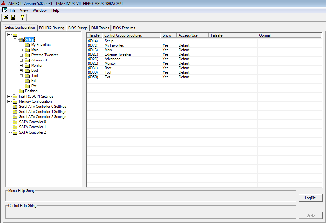
Task: Open the File menu
Action: (13, 10)
